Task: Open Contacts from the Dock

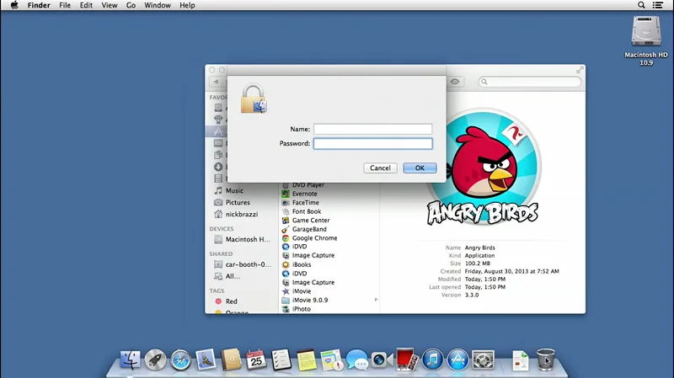Action: pyautogui.click(x=231, y=360)
